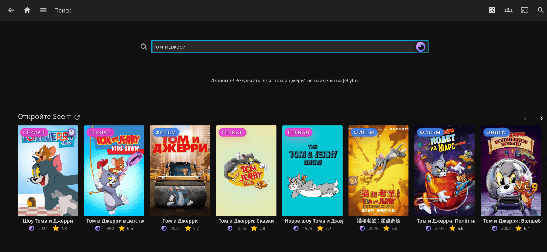The width and height of the screenshot is (547, 252).
Task: Open the SyncPlay group icon
Action: tap(508, 10)
